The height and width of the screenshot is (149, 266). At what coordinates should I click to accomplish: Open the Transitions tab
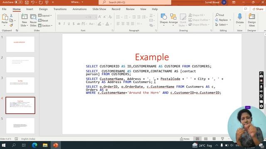point(60,9)
